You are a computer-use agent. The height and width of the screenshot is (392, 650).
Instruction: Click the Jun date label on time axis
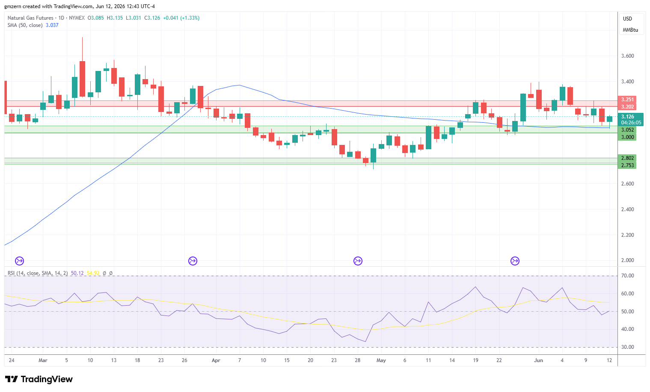pyautogui.click(x=538, y=360)
